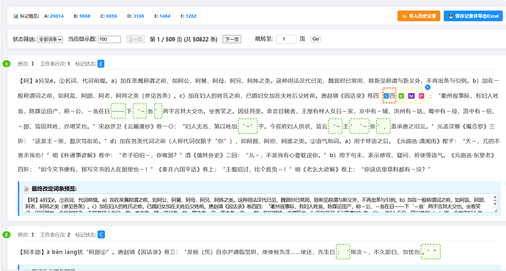Click the green dashed box between 王 and 张
506x271 pixels.
359,126
